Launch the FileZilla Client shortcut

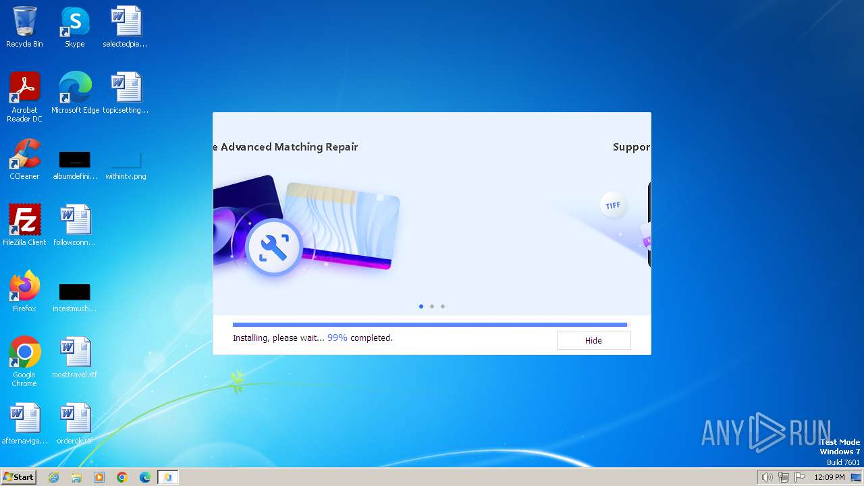click(24, 225)
